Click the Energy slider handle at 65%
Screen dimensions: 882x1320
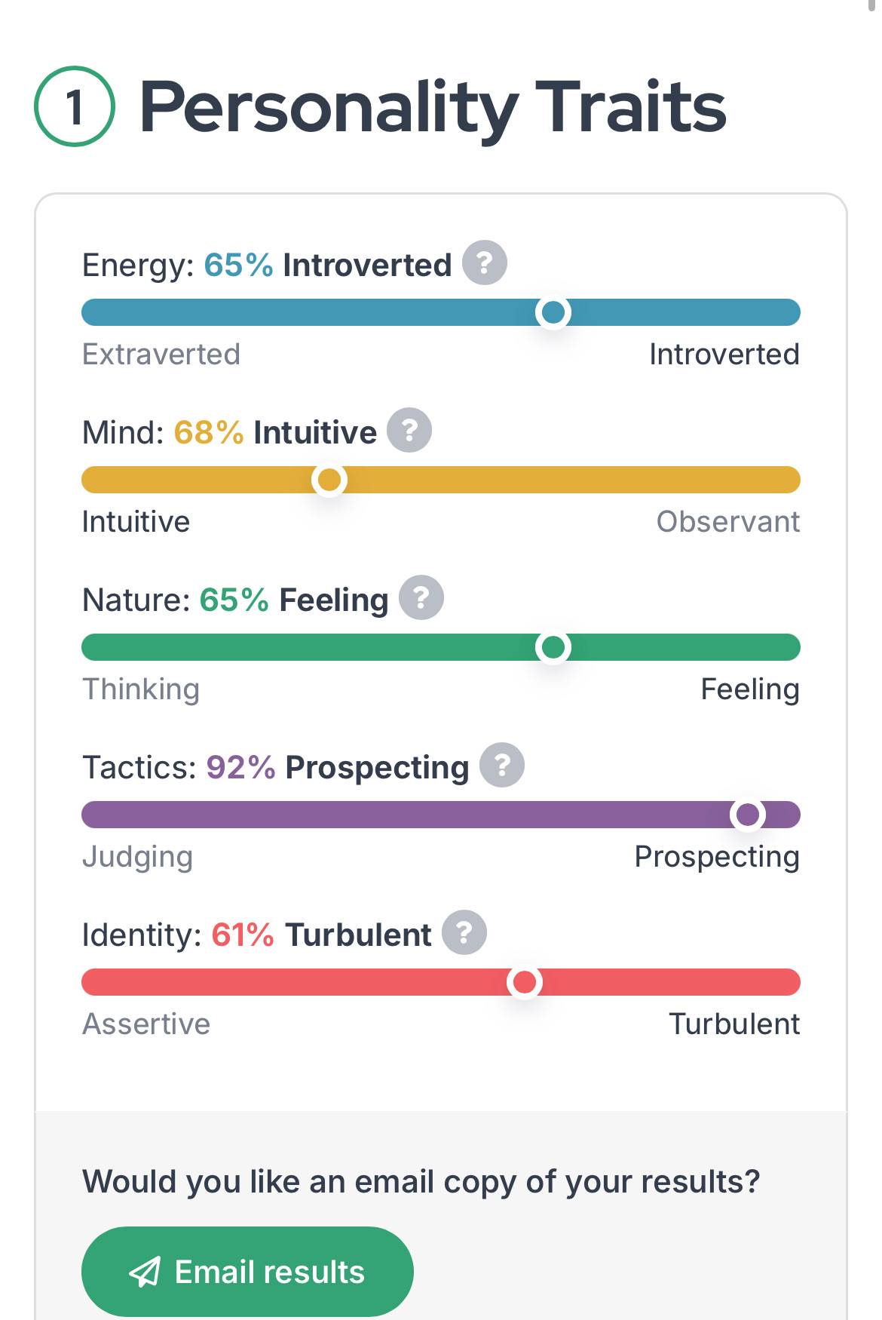(x=553, y=312)
